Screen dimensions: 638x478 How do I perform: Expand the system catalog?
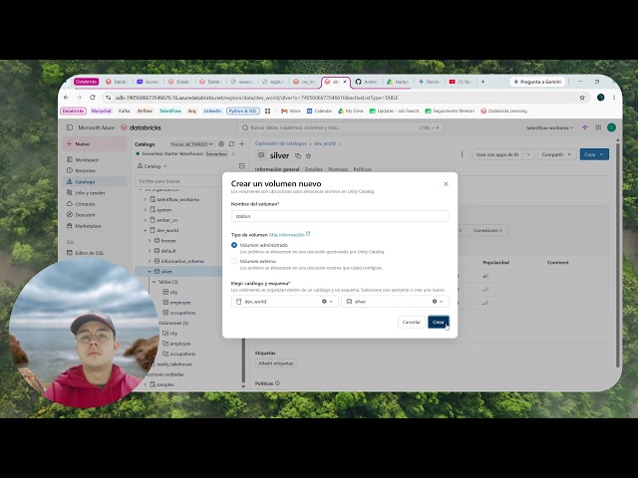[146, 210]
